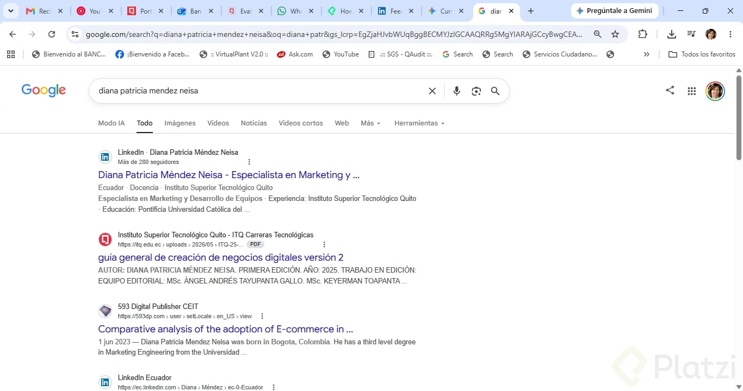Open the Bienvenido al BANC bookmark

click(69, 54)
